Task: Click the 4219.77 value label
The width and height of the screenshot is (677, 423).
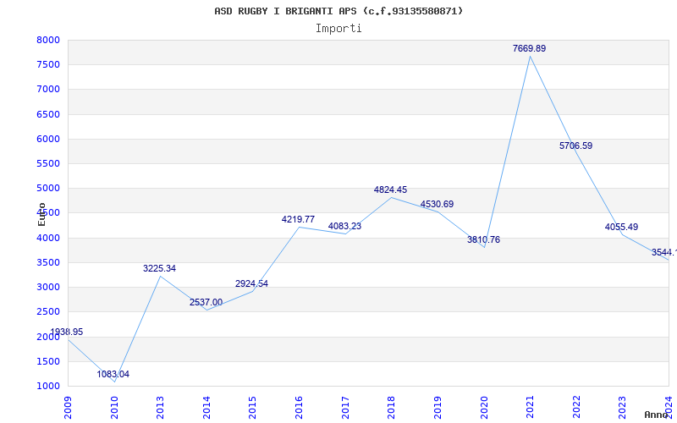Action: click(298, 219)
